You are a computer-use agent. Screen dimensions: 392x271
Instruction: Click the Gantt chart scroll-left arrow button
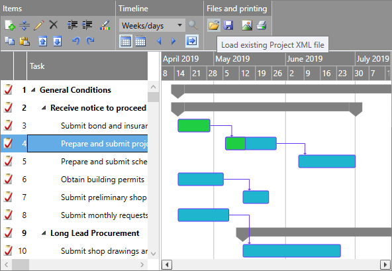[x=167, y=264]
